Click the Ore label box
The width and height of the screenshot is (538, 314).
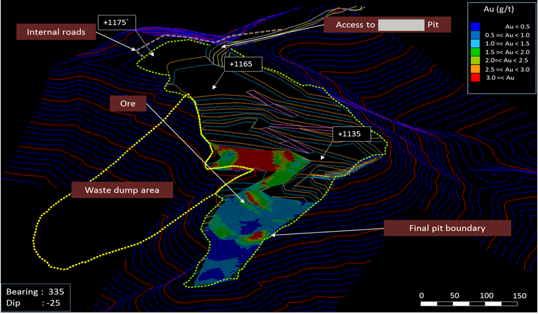(x=128, y=104)
